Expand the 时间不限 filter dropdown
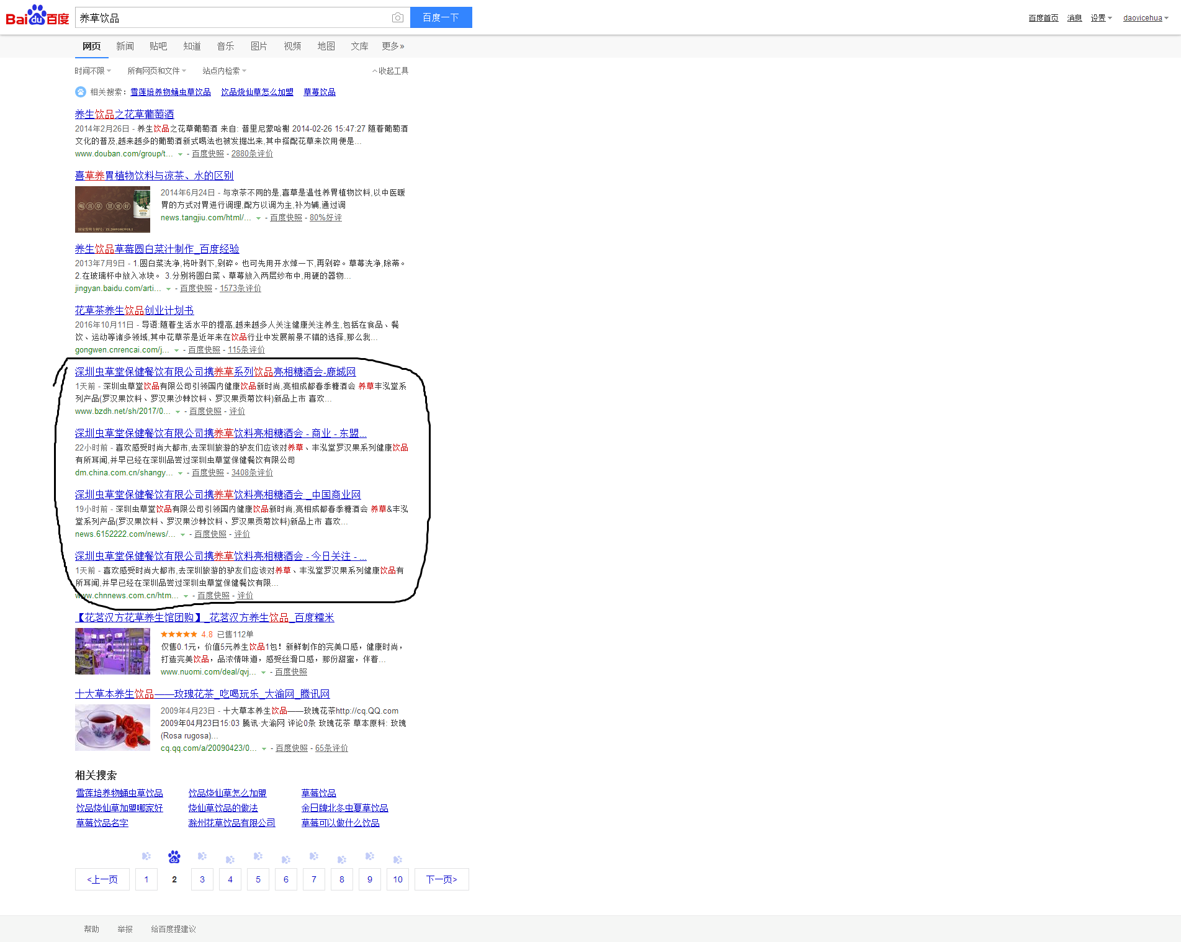 (93, 71)
